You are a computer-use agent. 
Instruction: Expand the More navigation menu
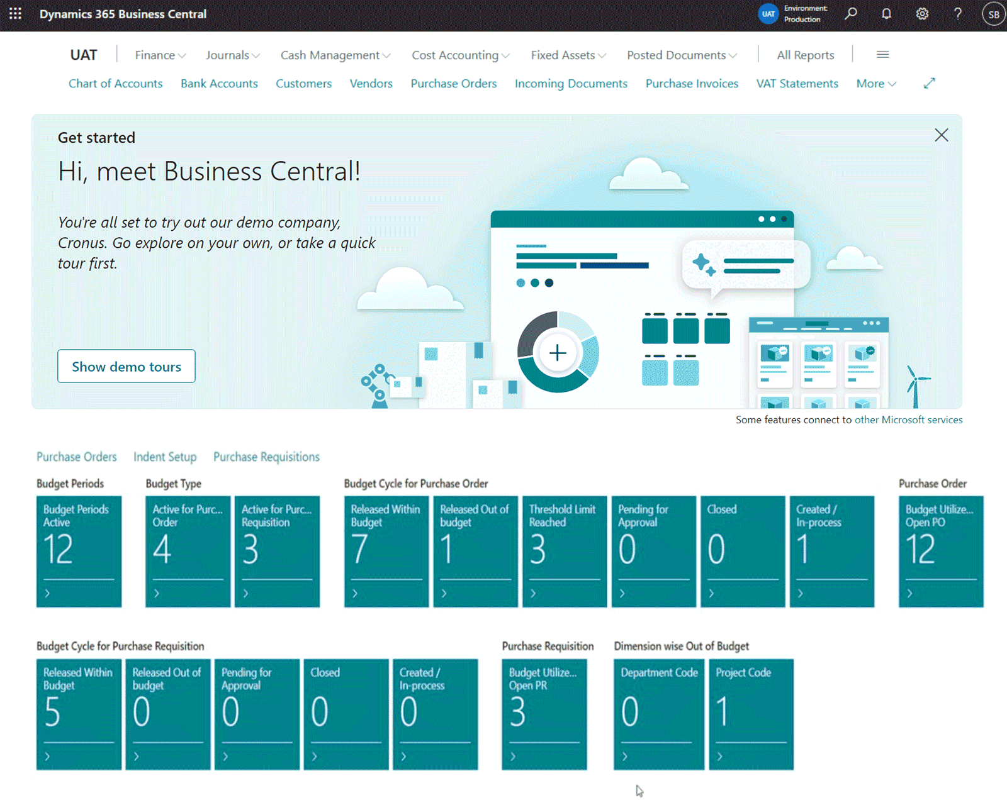(875, 84)
